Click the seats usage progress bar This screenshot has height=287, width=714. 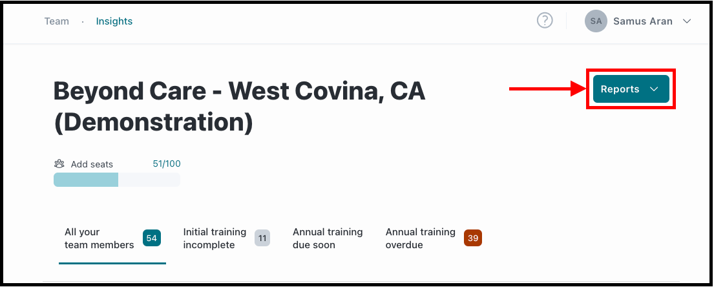[117, 180]
